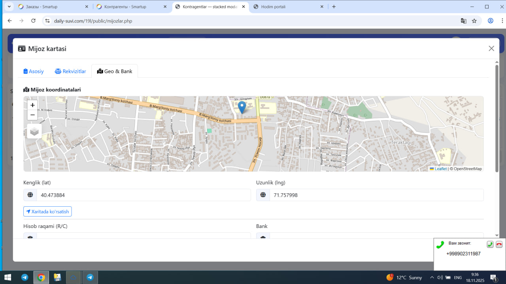Select the Geo & Bank tab
Image resolution: width=506 pixels, height=284 pixels.
point(115,71)
